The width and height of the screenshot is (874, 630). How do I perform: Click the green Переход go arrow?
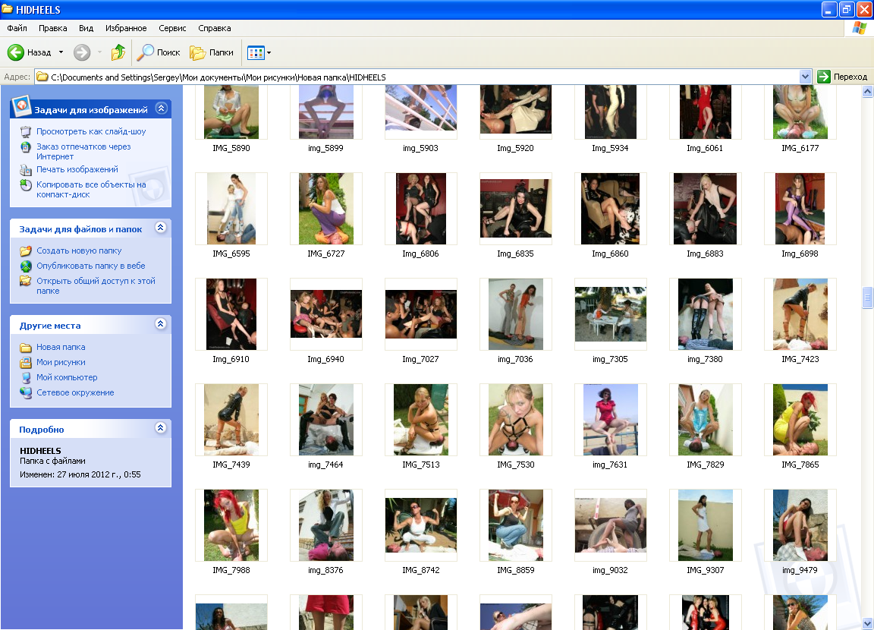click(x=824, y=77)
